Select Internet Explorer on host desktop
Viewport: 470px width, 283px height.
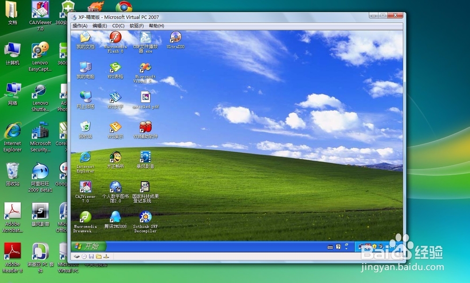(12, 138)
